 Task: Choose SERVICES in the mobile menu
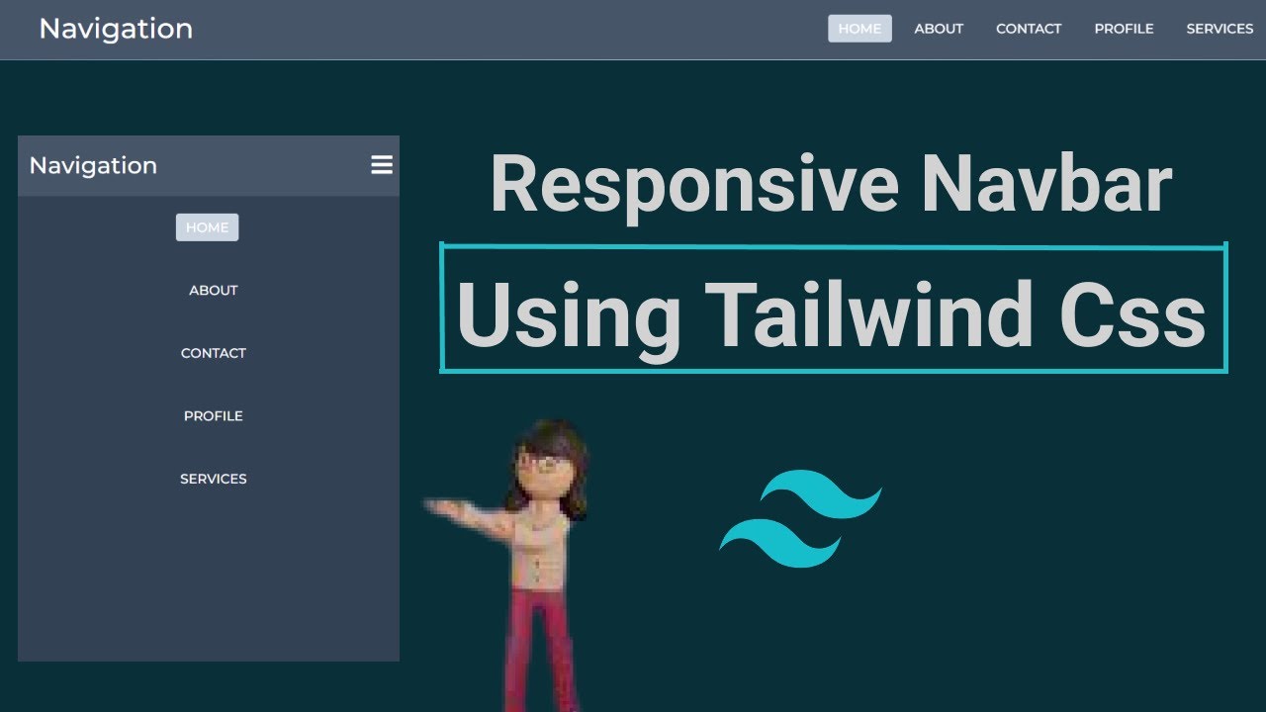[214, 479]
